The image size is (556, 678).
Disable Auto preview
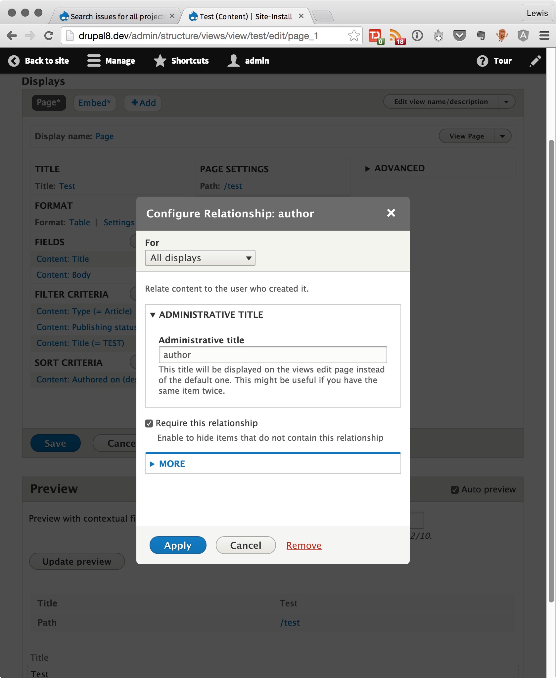click(x=455, y=489)
